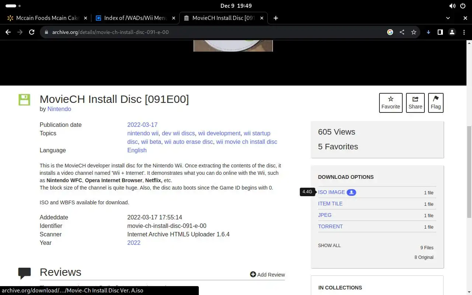The height and width of the screenshot is (295, 472).
Task: Click the browser back arrow
Action: pyautogui.click(x=8, y=32)
